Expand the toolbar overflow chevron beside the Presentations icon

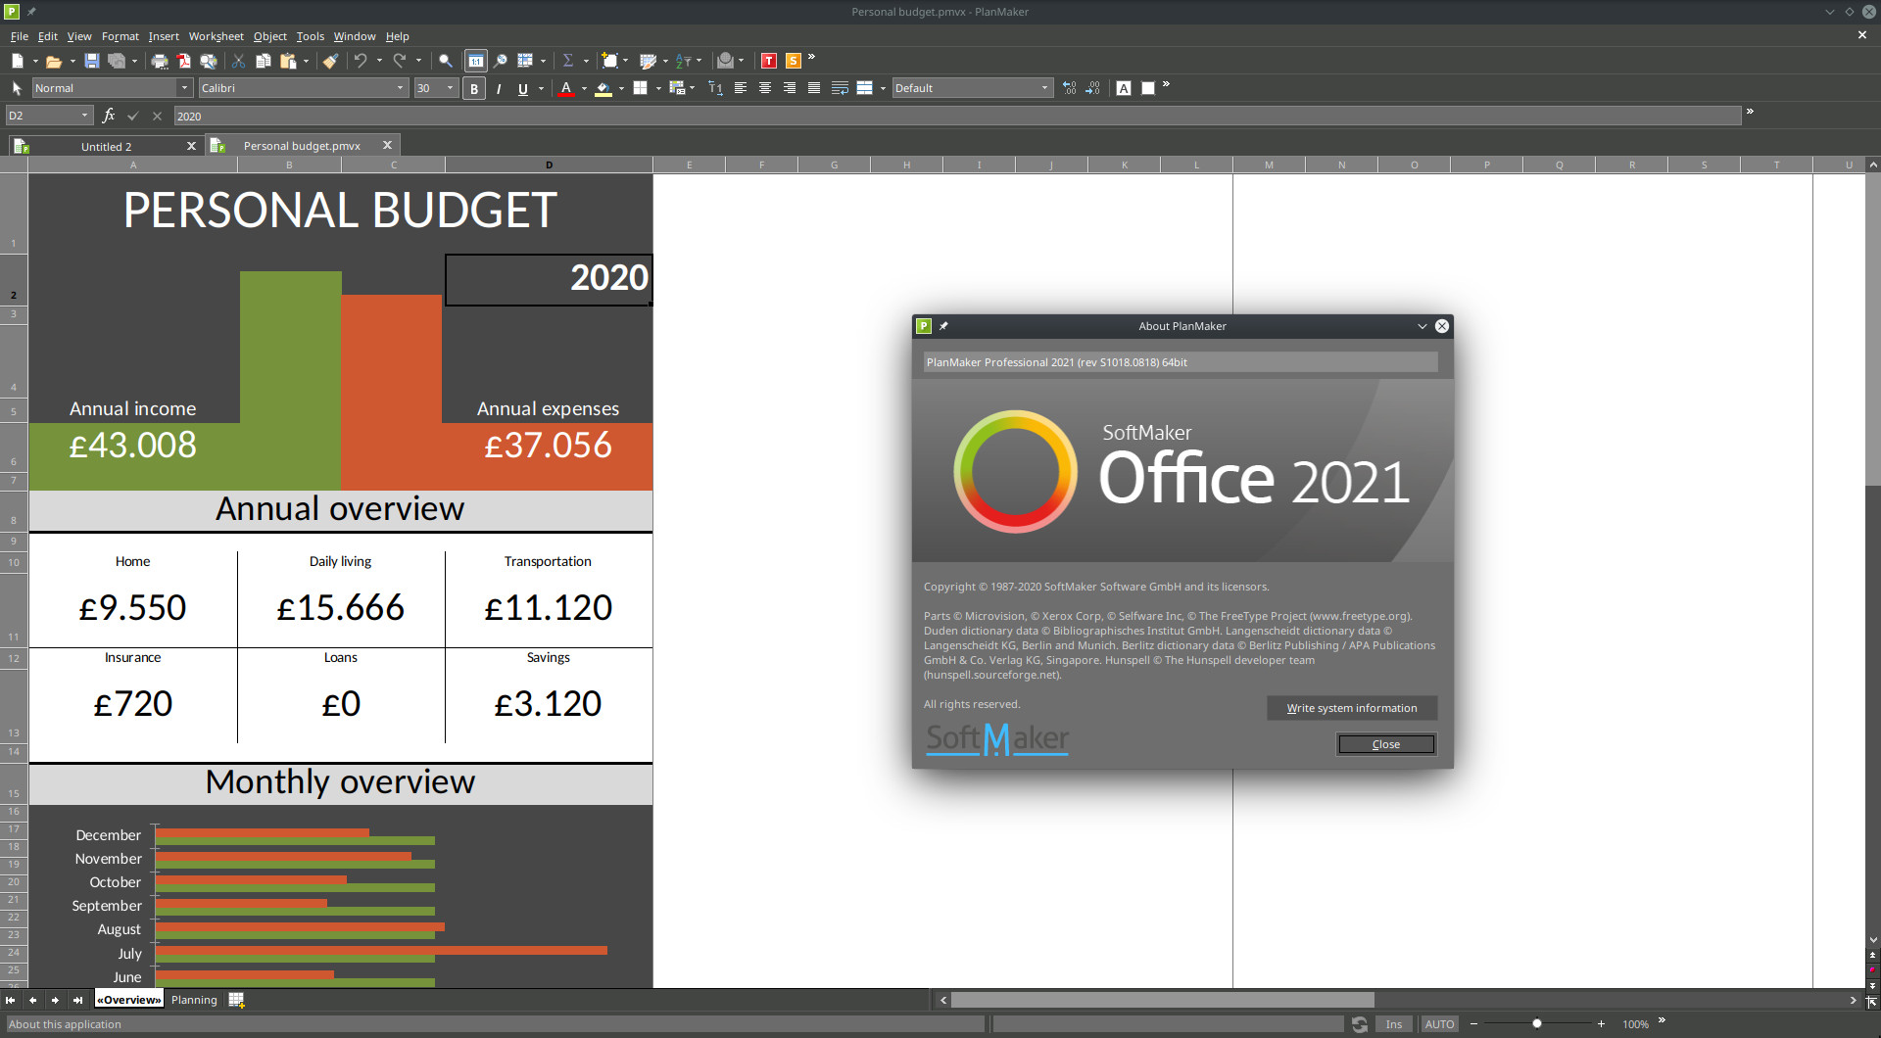[x=811, y=57]
